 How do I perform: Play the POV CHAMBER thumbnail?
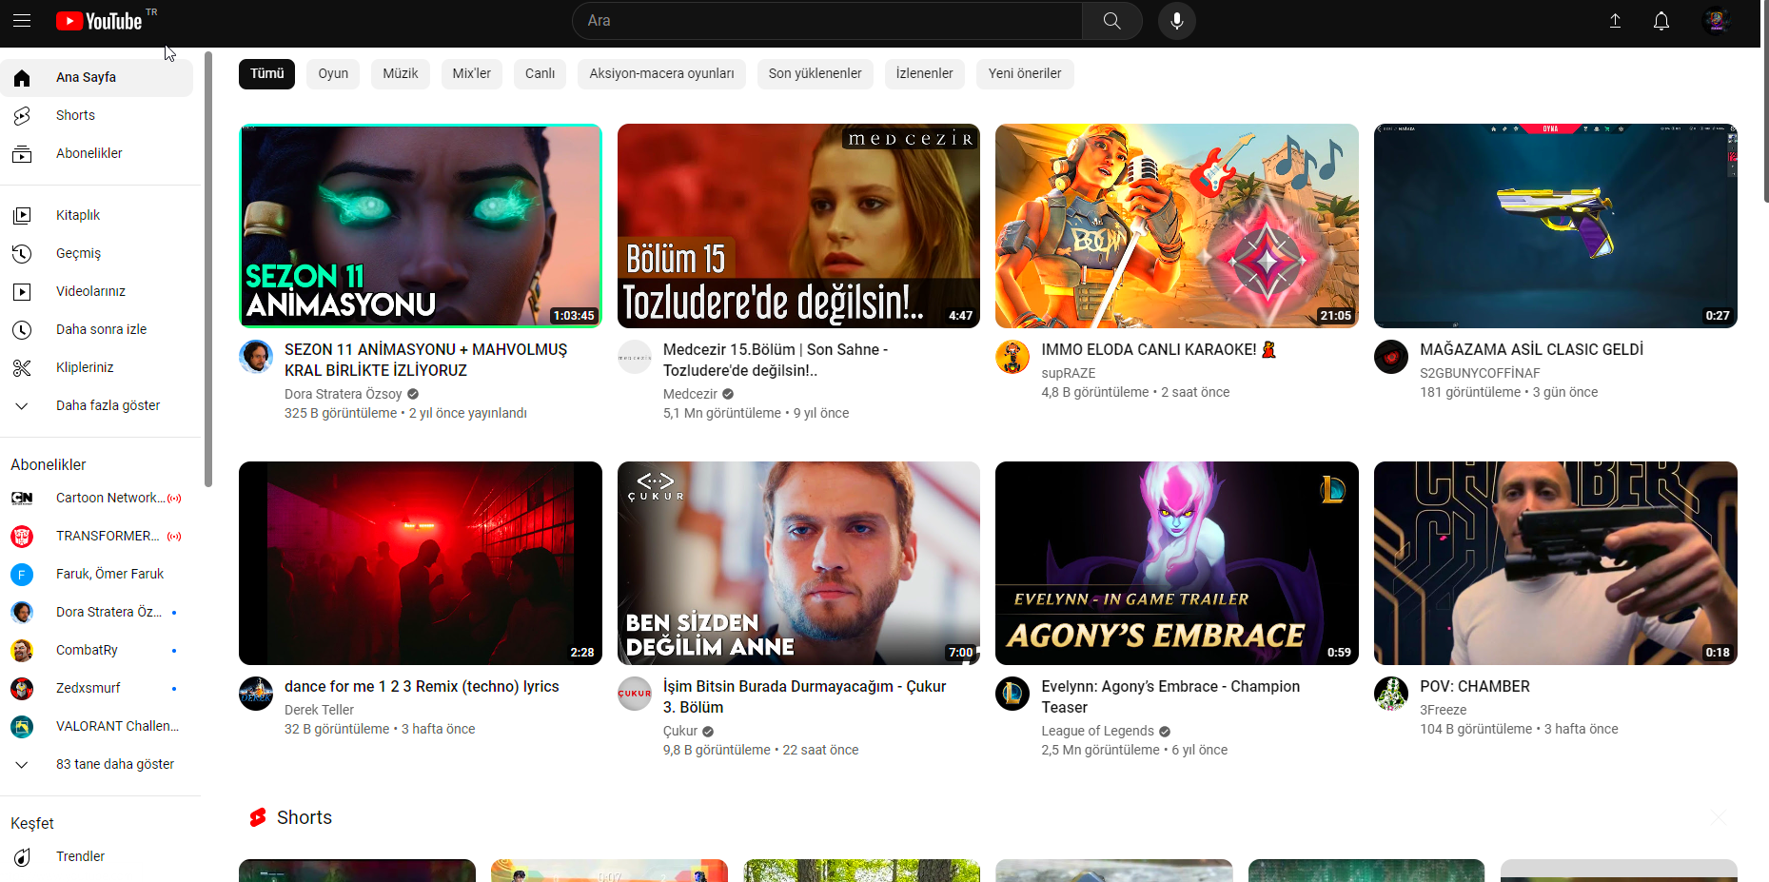tap(1556, 563)
